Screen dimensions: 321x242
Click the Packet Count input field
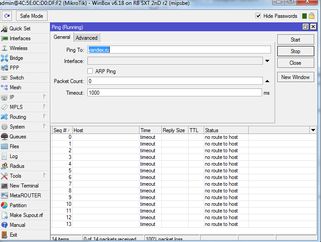click(175, 81)
